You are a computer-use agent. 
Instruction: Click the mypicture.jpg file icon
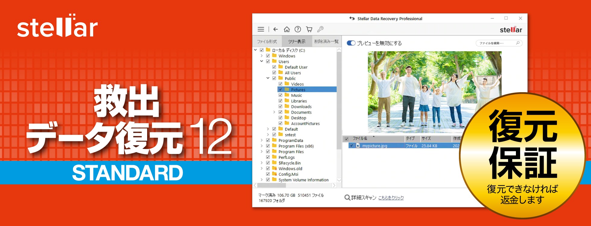click(358, 146)
